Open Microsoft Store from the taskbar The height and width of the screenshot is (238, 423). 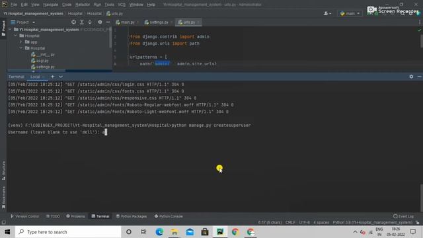pos(205,232)
